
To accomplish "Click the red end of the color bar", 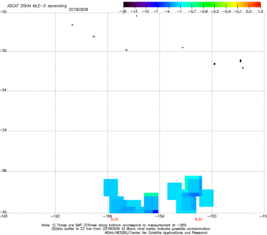I will pos(258,5).
